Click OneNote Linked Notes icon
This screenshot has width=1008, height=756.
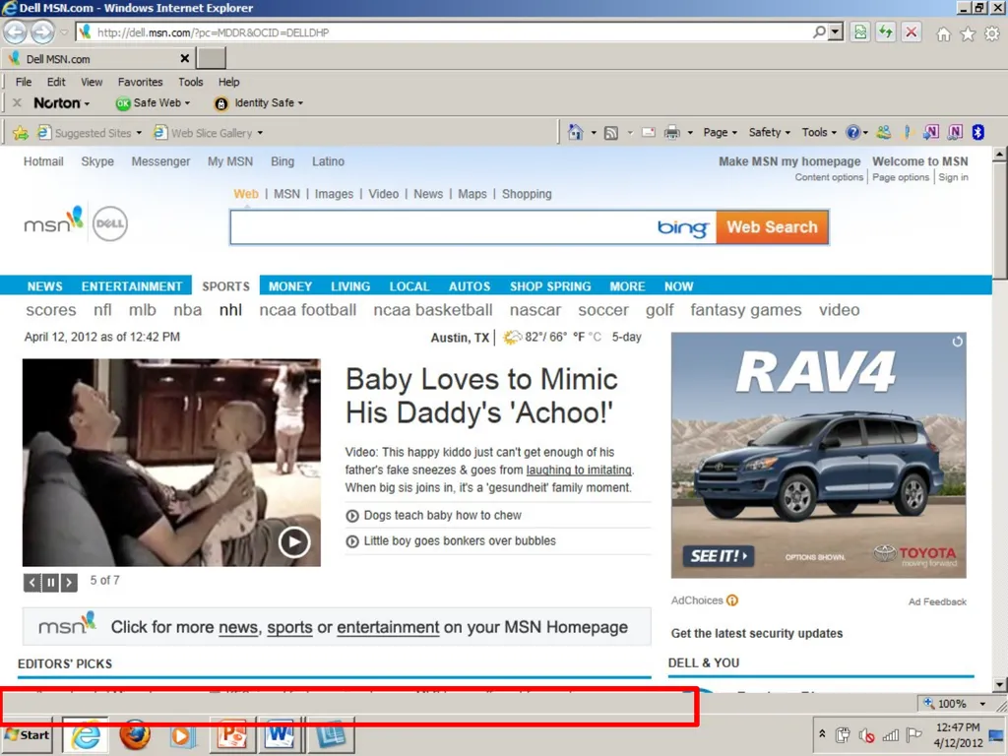[x=955, y=133]
